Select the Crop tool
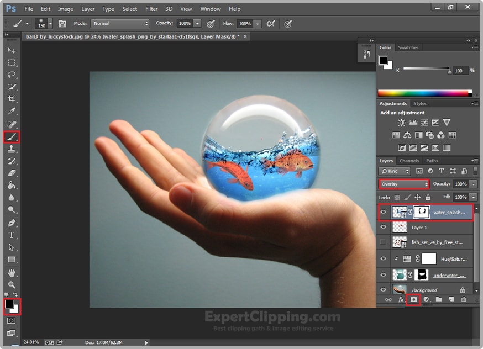This screenshot has width=483, height=349. pos(11,99)
